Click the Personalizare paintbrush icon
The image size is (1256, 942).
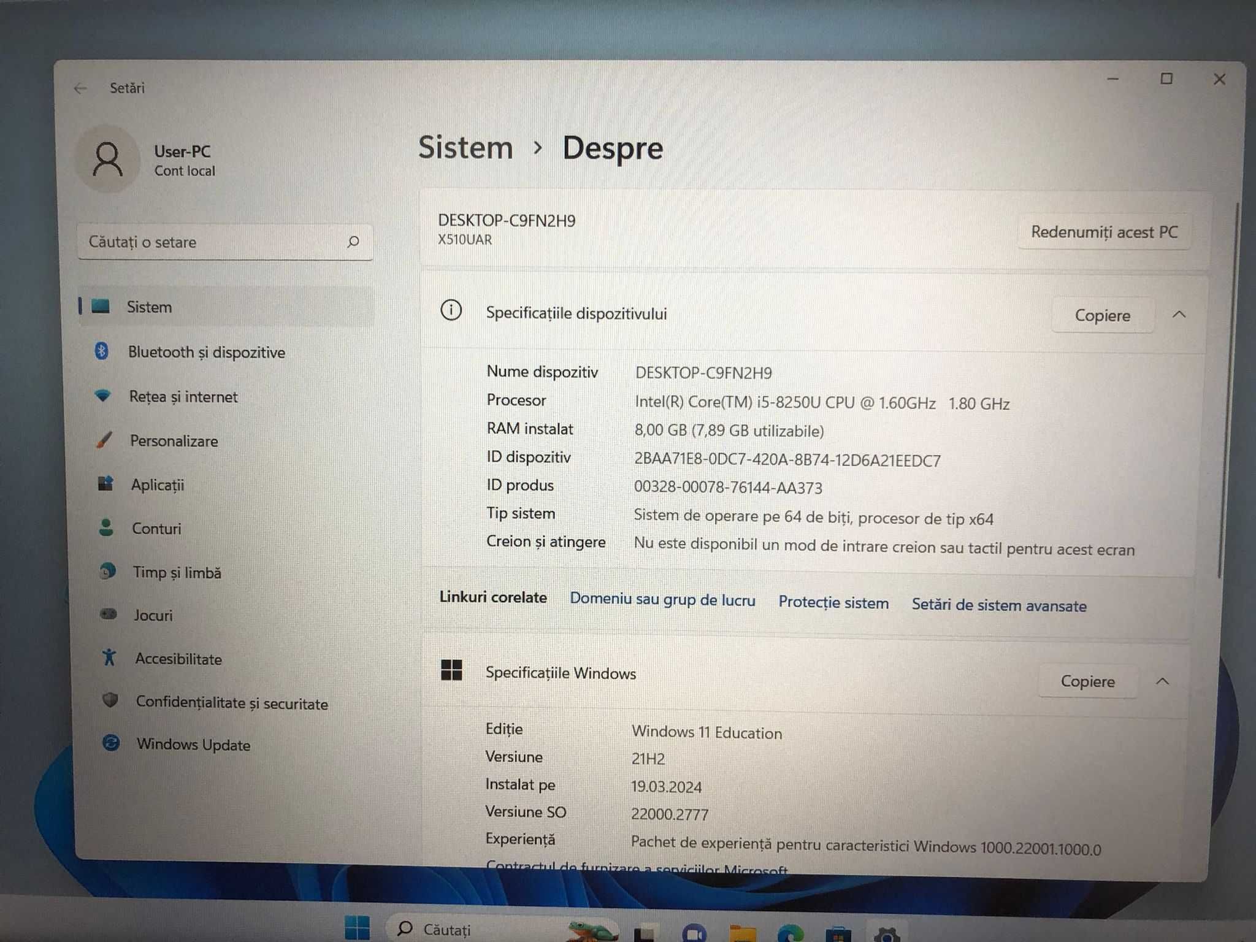click(x=104, y=440)
